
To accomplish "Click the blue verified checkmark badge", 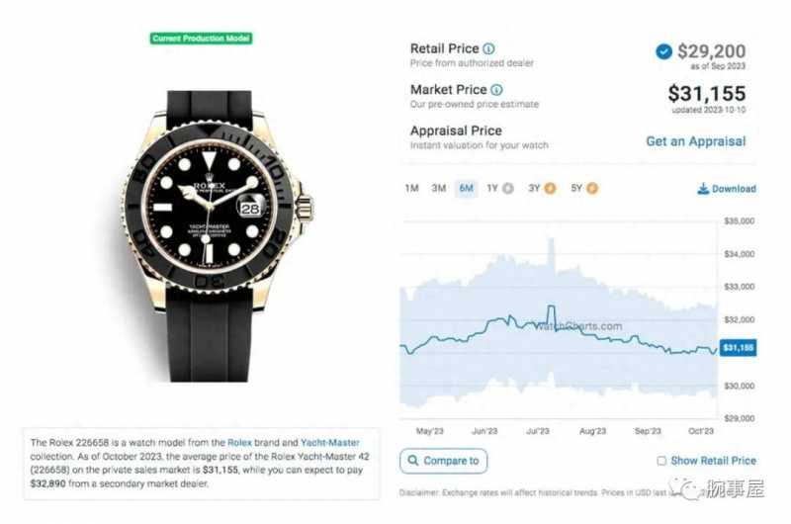I will (663, 51).
